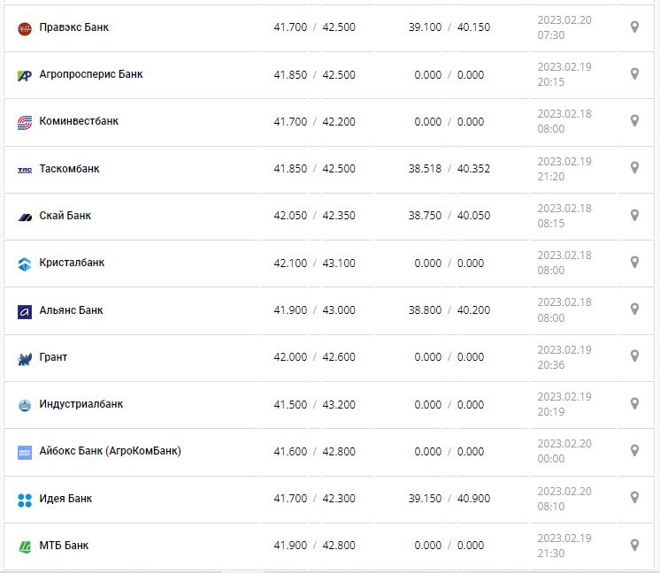Click the Индустриалбанк location pin

coord(634,404)
